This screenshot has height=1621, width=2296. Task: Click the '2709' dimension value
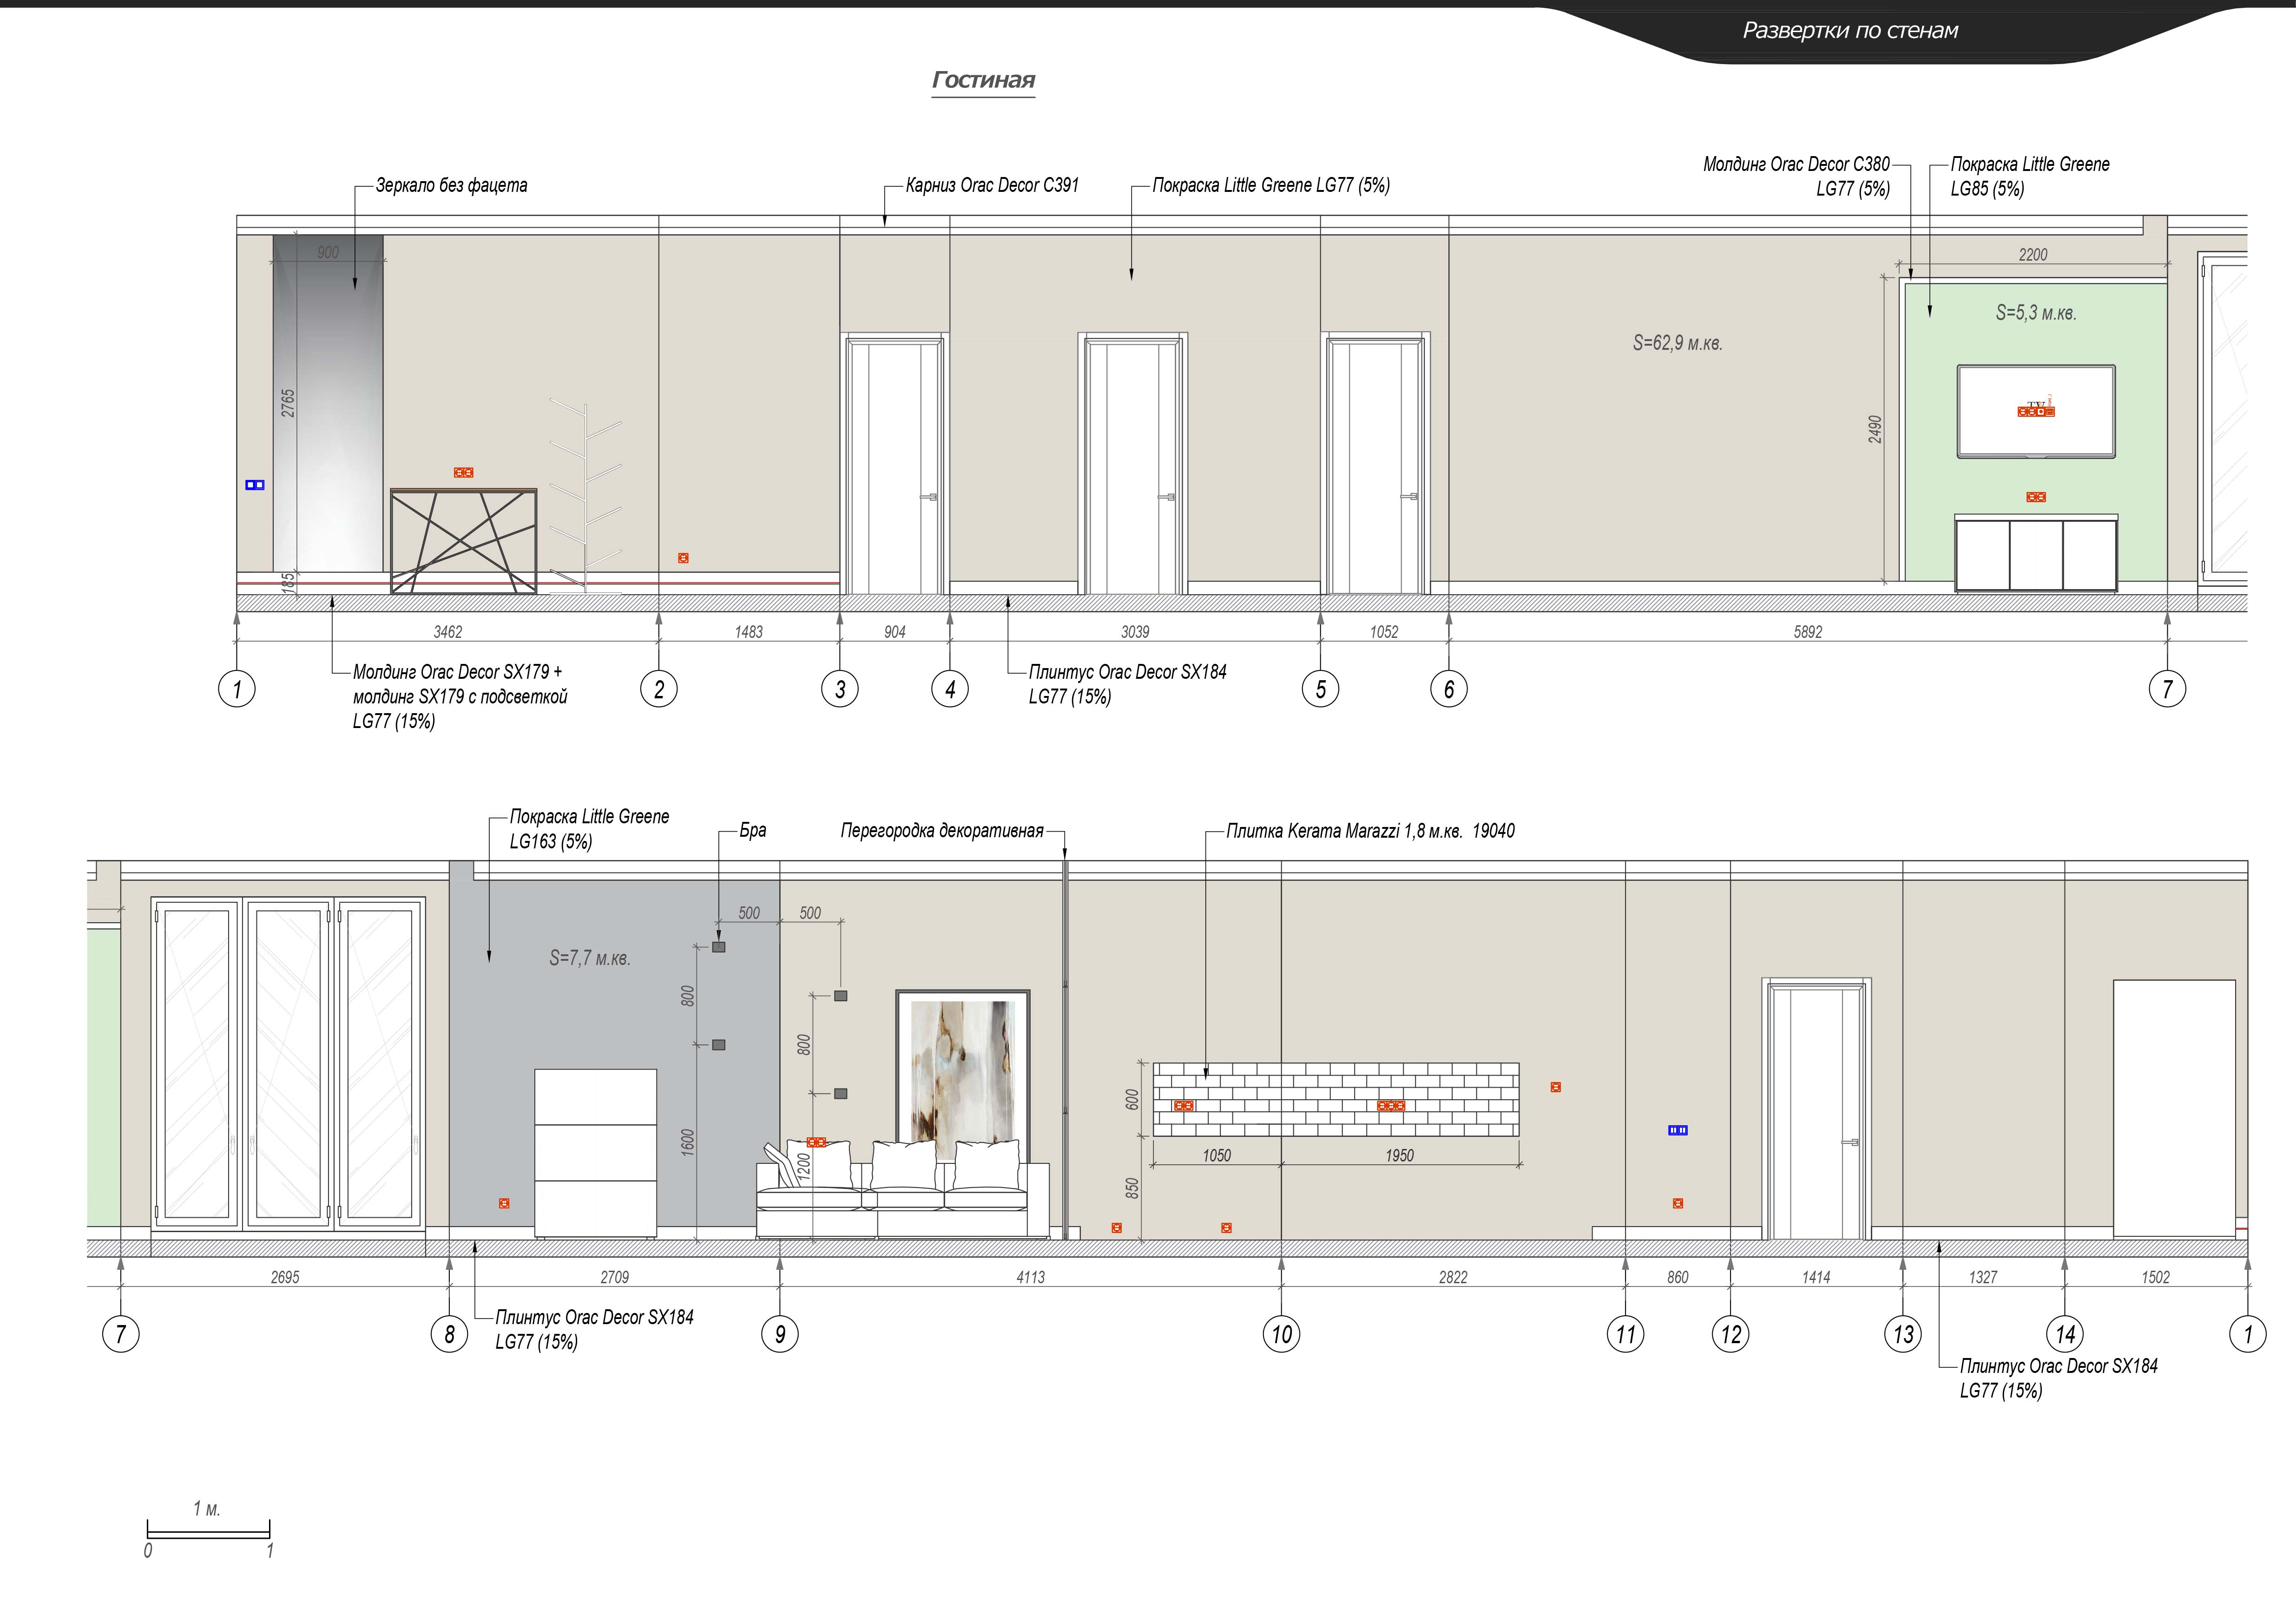(615, 1277)
